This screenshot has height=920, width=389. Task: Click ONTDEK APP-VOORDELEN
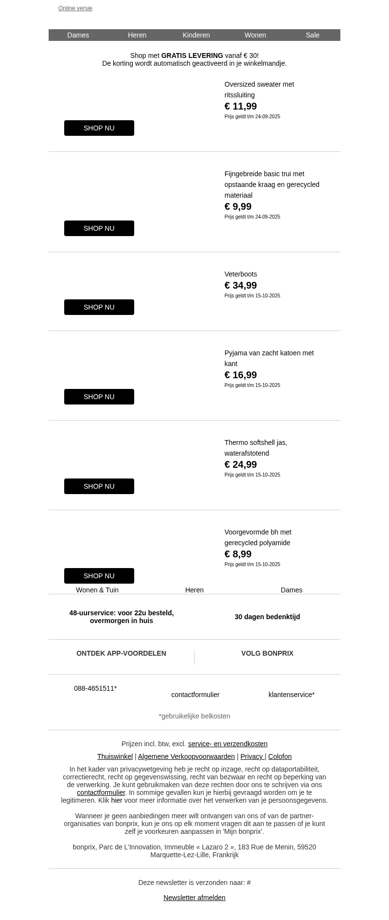click(x=121, y=653)
